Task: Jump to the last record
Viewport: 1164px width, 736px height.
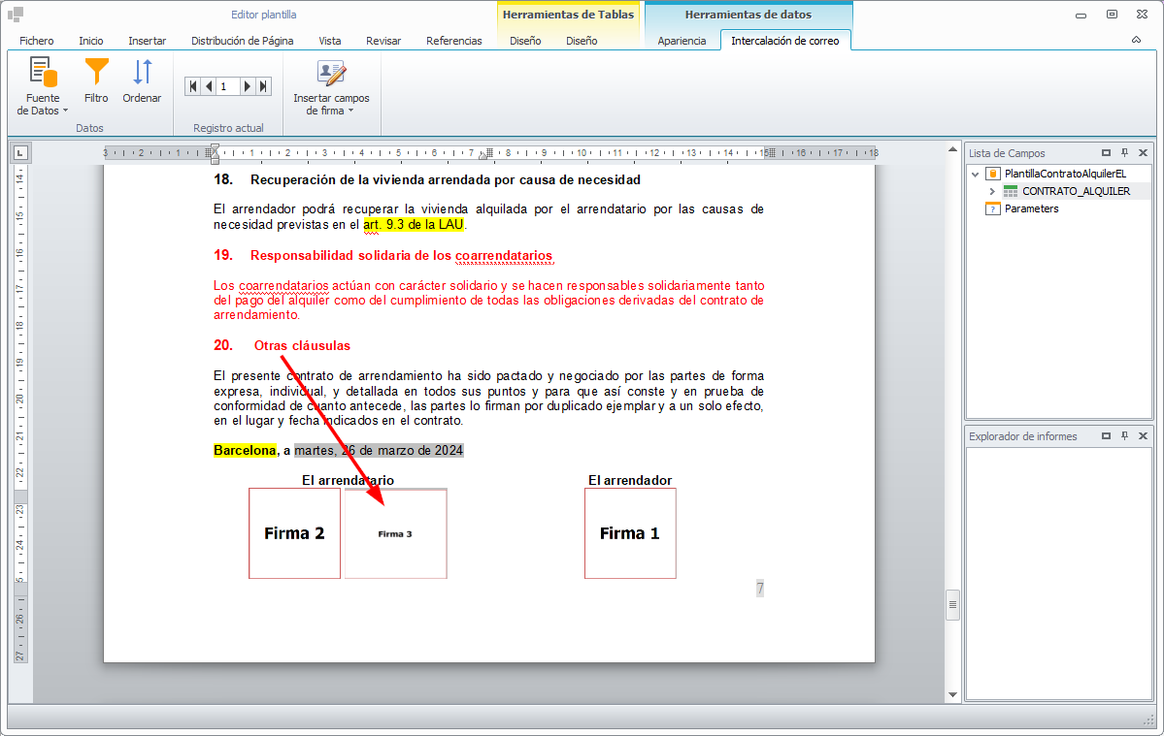Action: pos(262,86)
